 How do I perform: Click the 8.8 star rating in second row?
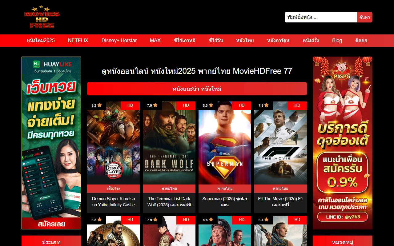[x=97, y=220]
